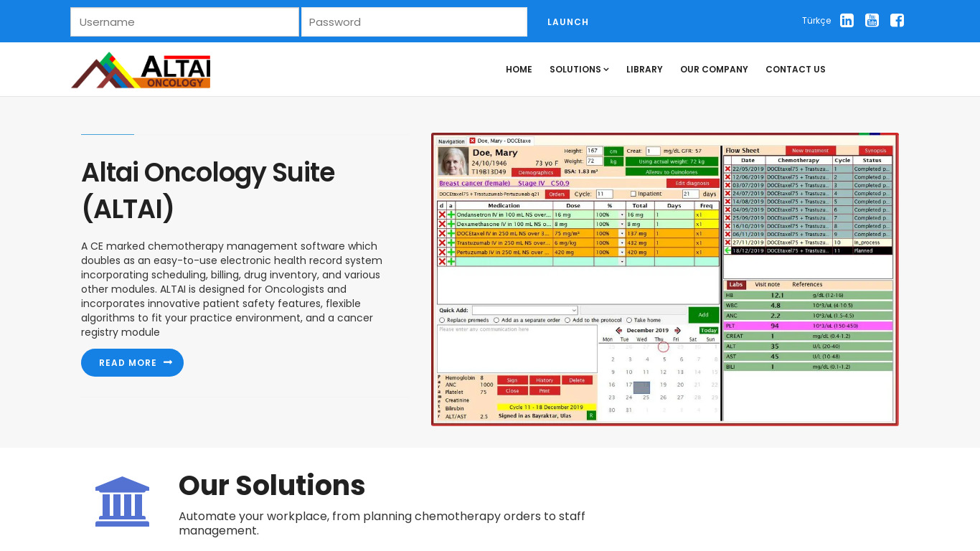Click the Altai Oncology logo
This screenshot has width=980, height=551.
[x=141, y=70]
